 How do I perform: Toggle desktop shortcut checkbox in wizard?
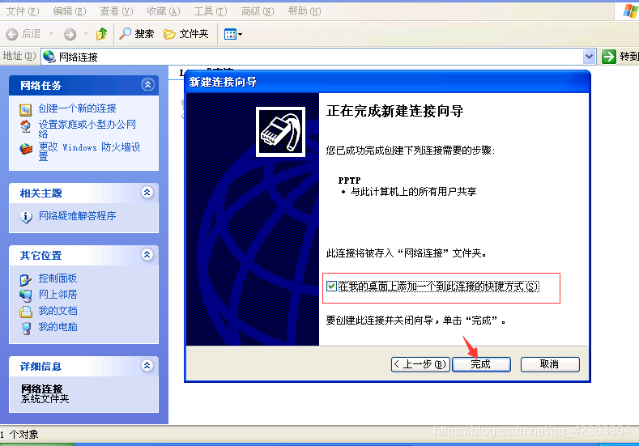[331, 287]
